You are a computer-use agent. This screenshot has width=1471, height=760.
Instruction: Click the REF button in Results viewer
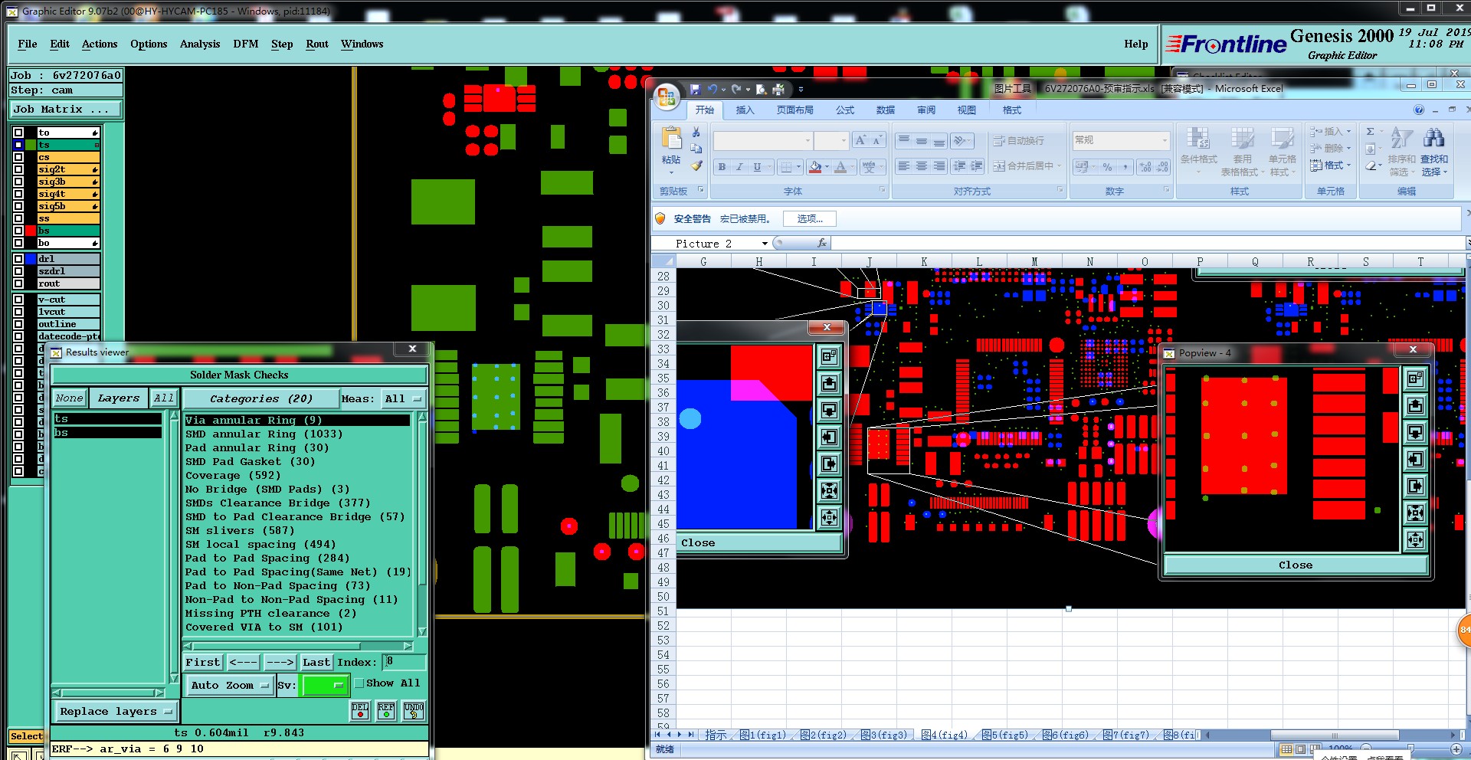(x=386, y=711)
